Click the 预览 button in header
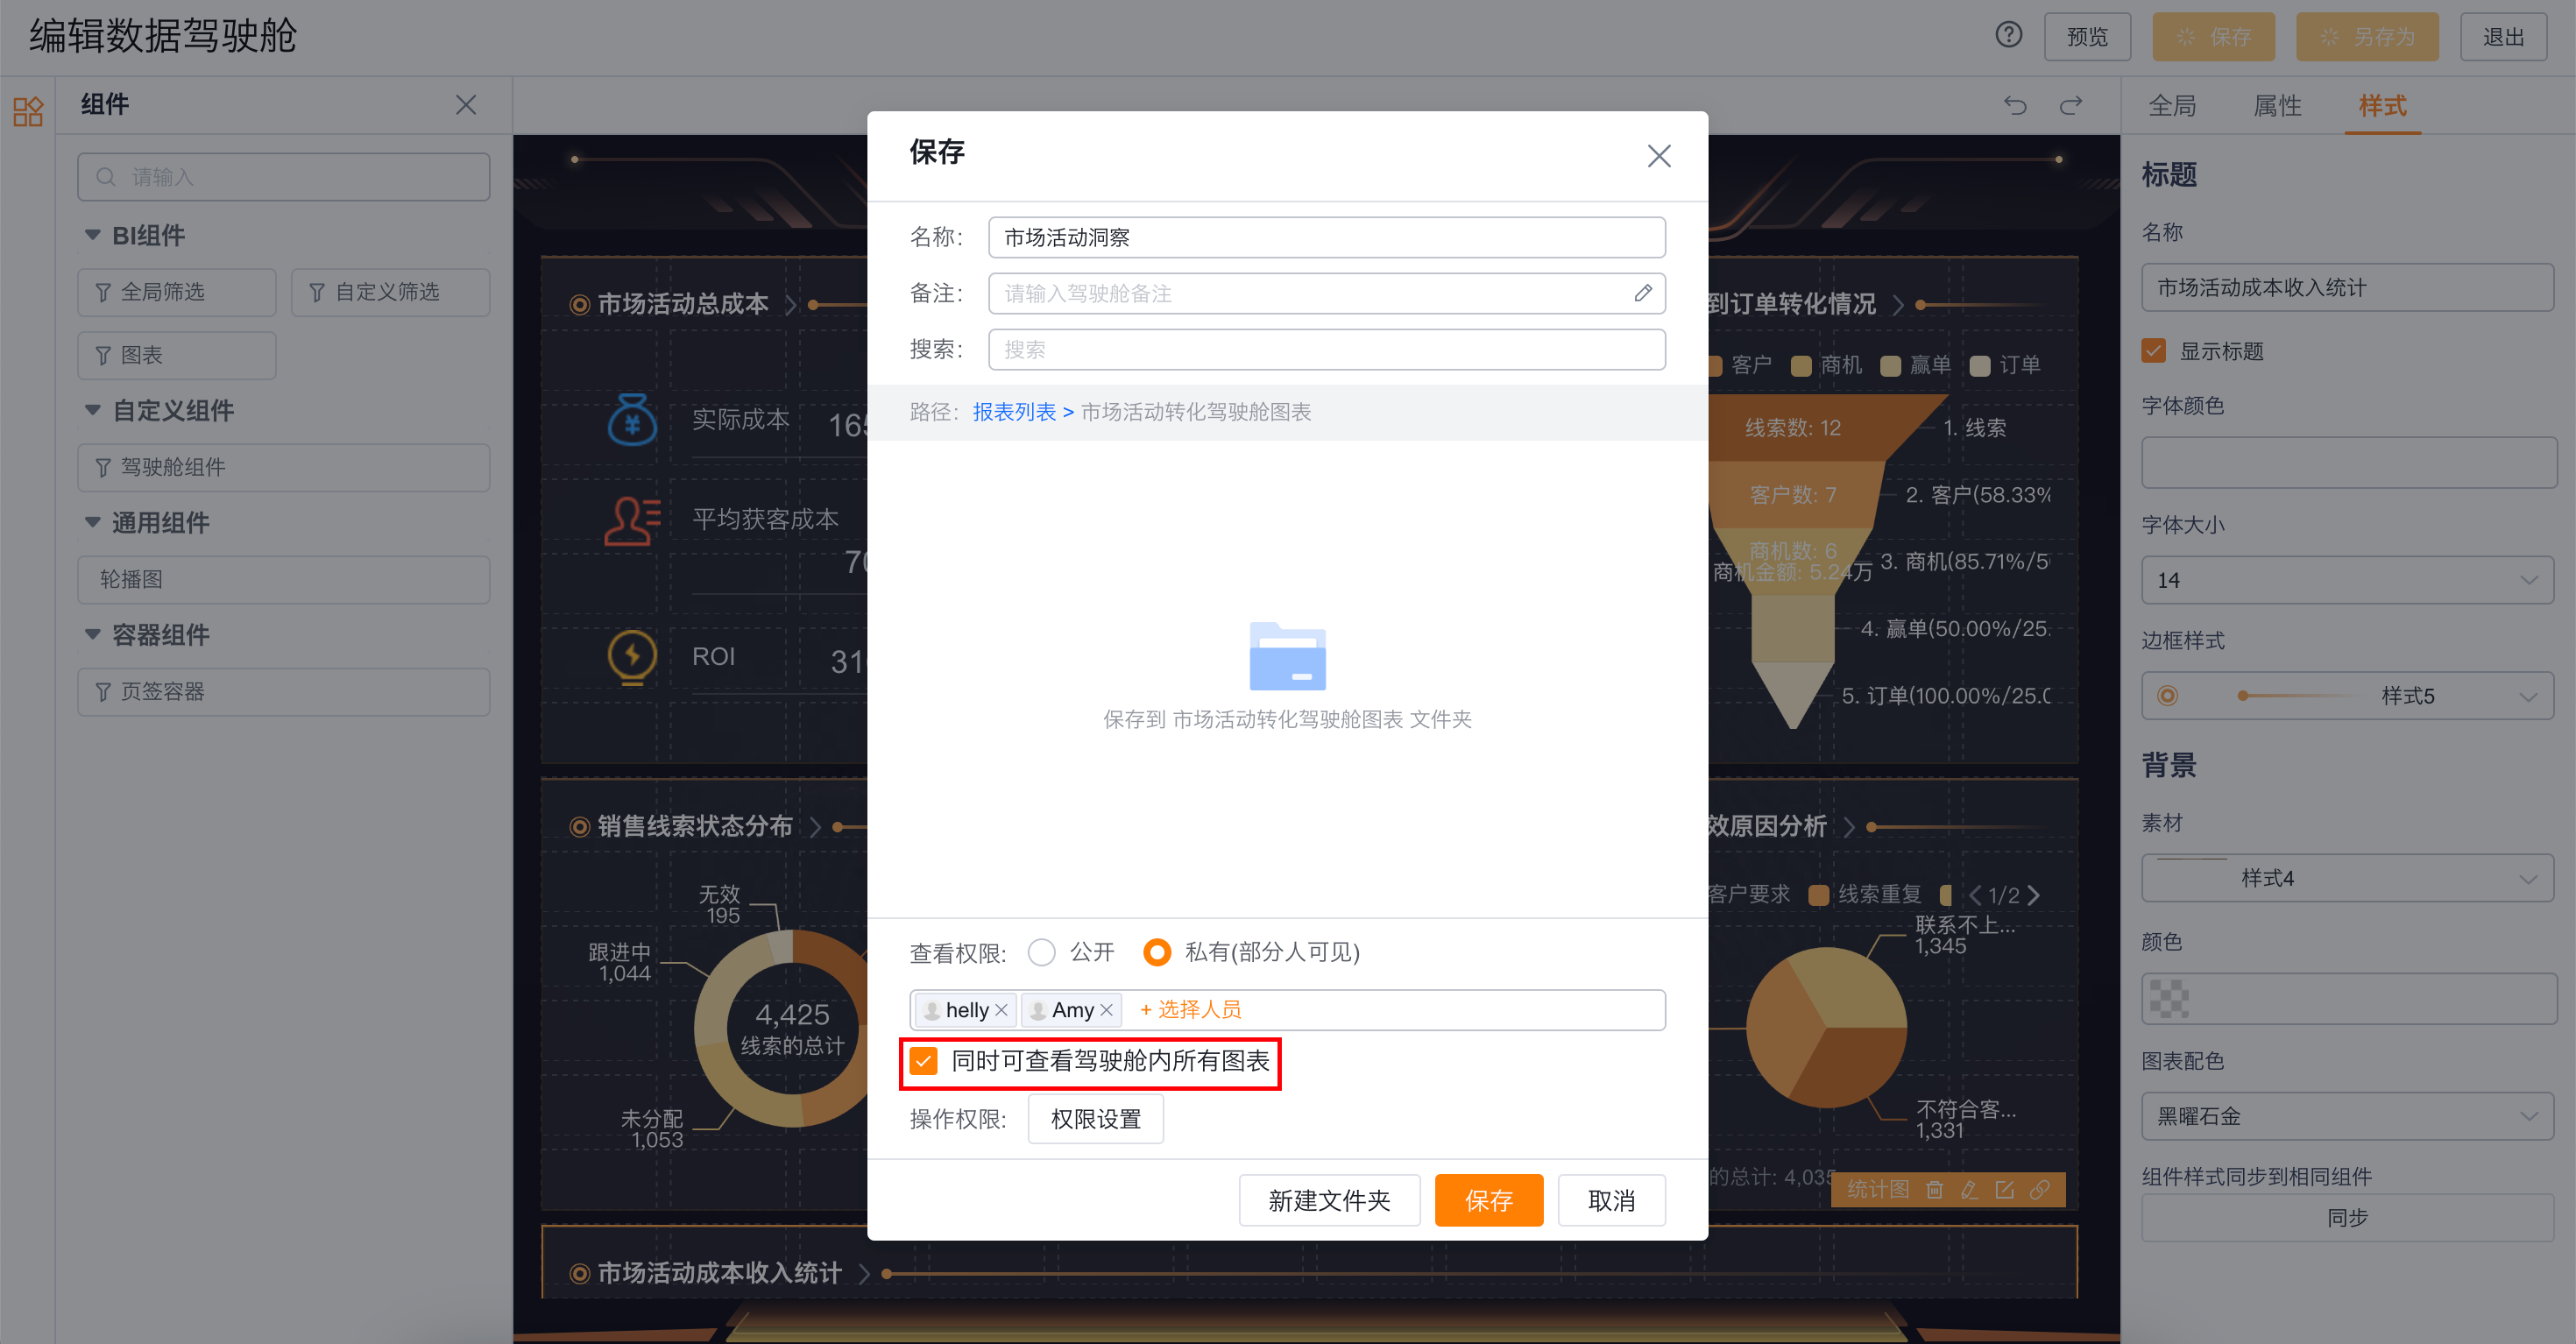This screenshot has width=2576, height=1344. click(2087, 37)
